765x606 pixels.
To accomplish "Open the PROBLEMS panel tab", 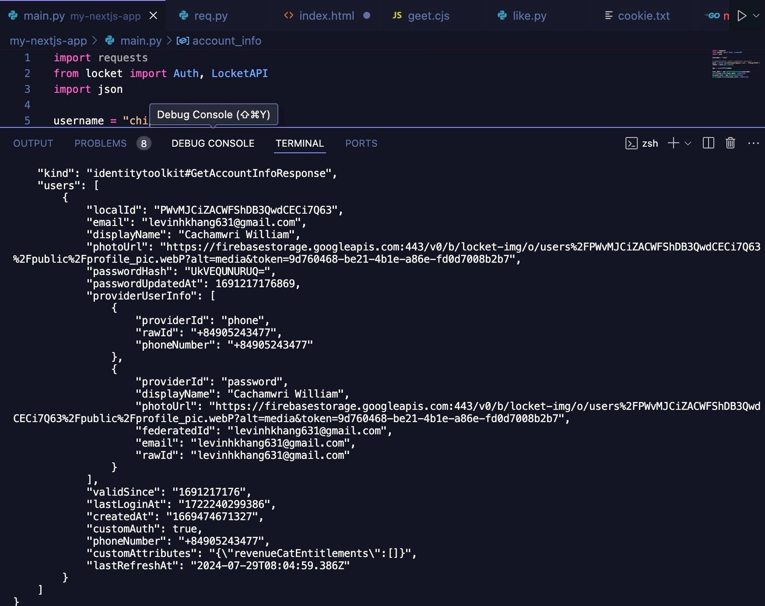I will coord(101,143).
